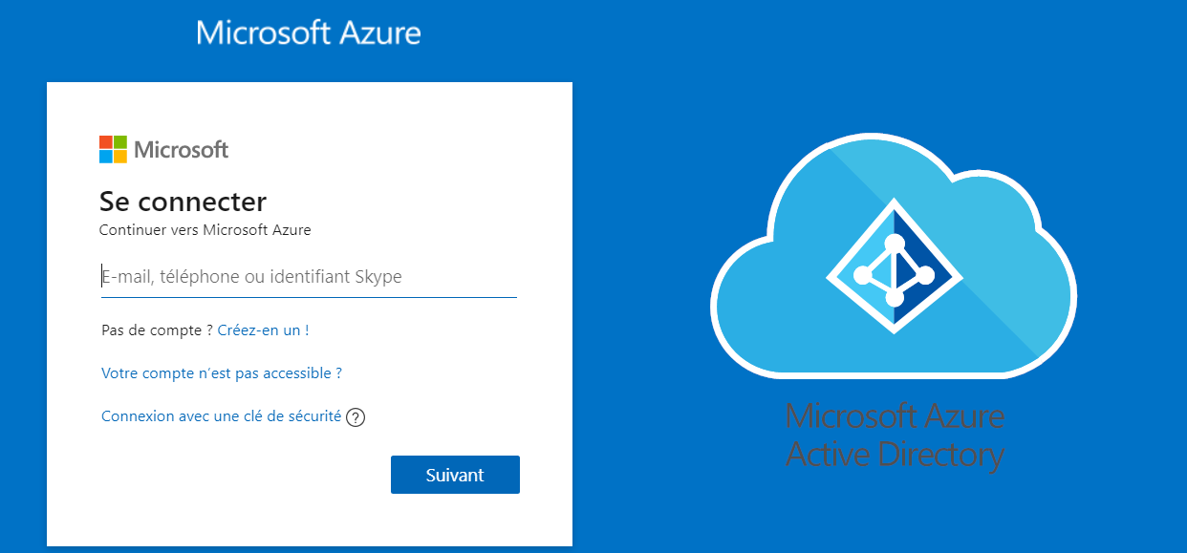Focus the E-mail, téléphone ou identifiant Skype field
The width and height of the screenshot is (1187, 553).
point(309,277)
